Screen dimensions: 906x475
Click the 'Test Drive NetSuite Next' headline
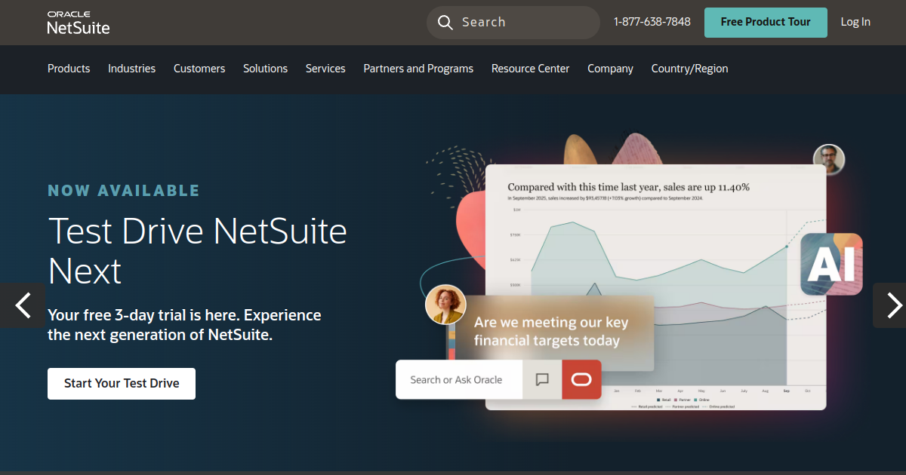tap(198, 250)
